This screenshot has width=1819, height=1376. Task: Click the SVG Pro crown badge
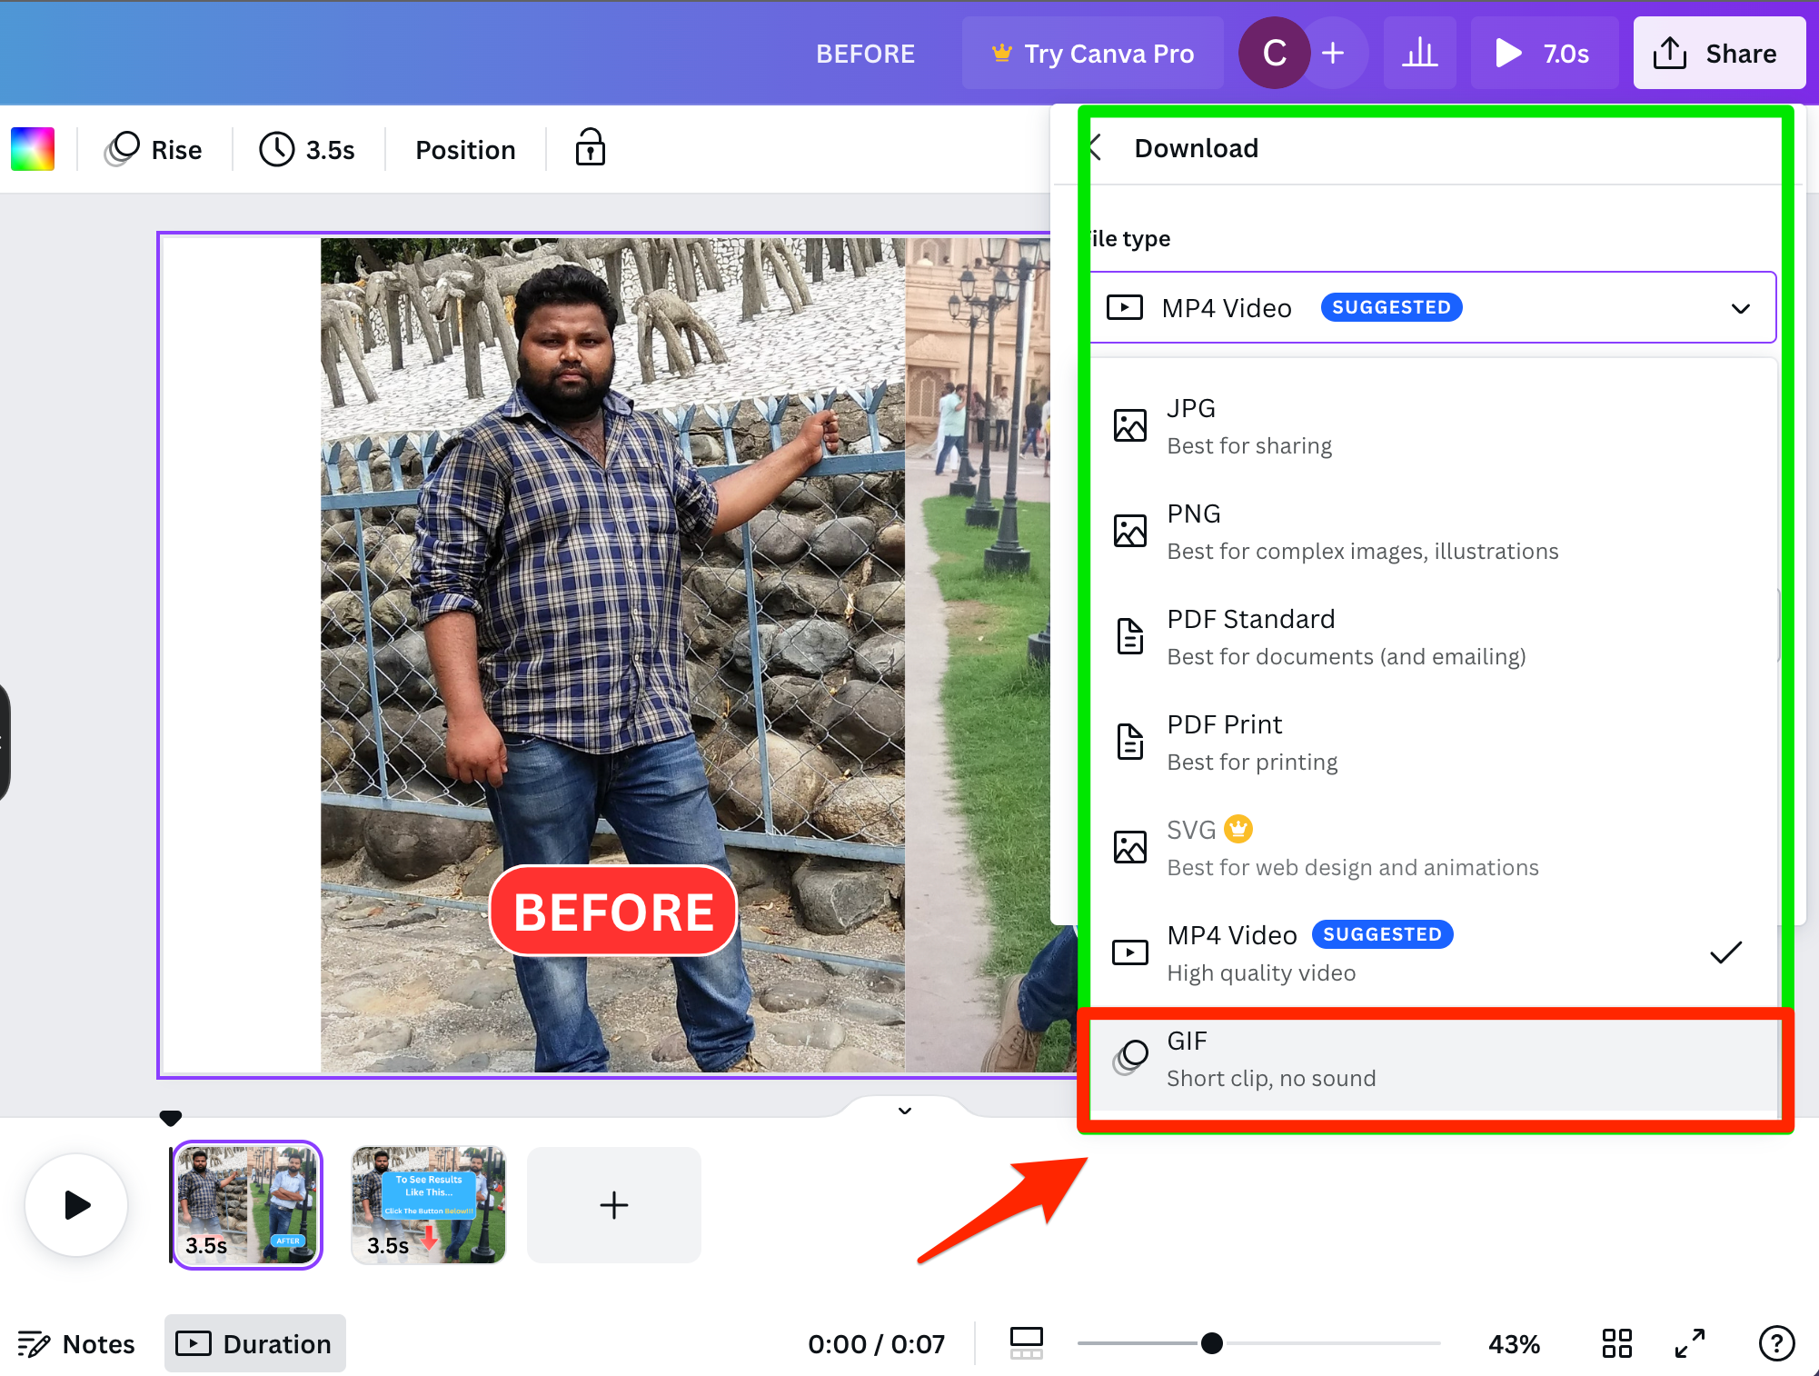point(1238,829)
